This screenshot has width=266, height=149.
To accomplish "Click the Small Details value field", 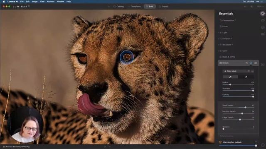I will (253, 105).
